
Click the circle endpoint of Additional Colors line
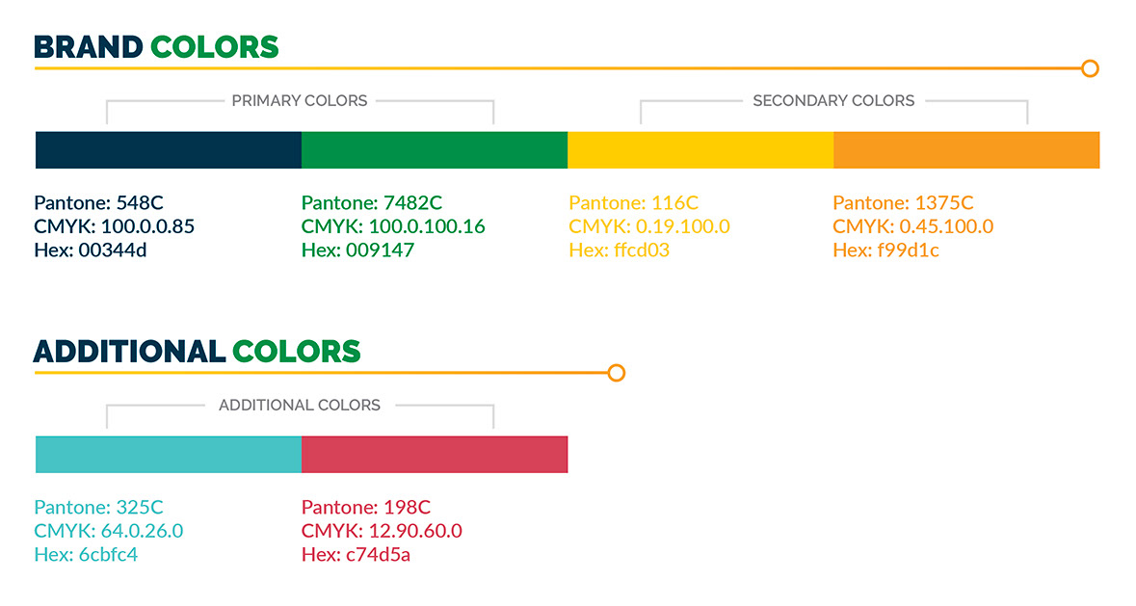(617, 373)
